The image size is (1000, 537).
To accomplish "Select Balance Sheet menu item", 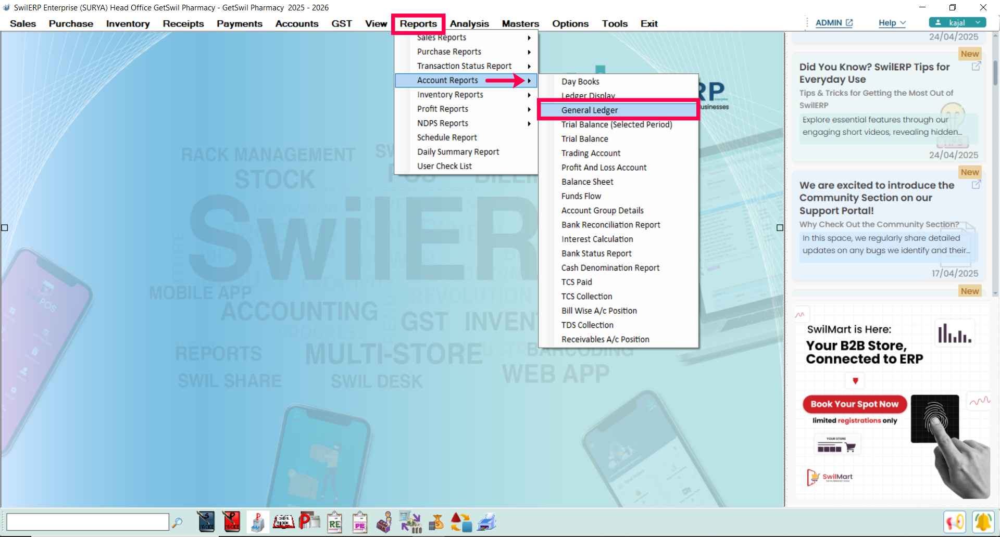I will tap(587, 182).
